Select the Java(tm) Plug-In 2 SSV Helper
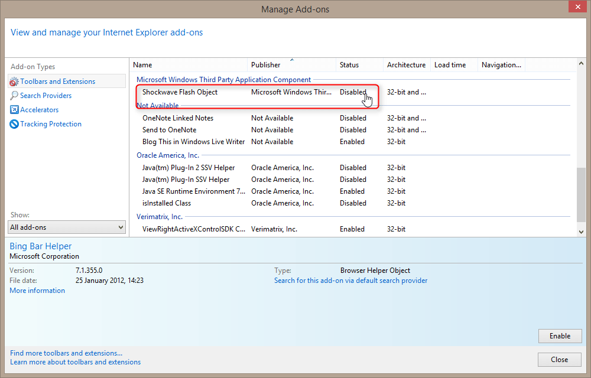 tap(189, 168)
